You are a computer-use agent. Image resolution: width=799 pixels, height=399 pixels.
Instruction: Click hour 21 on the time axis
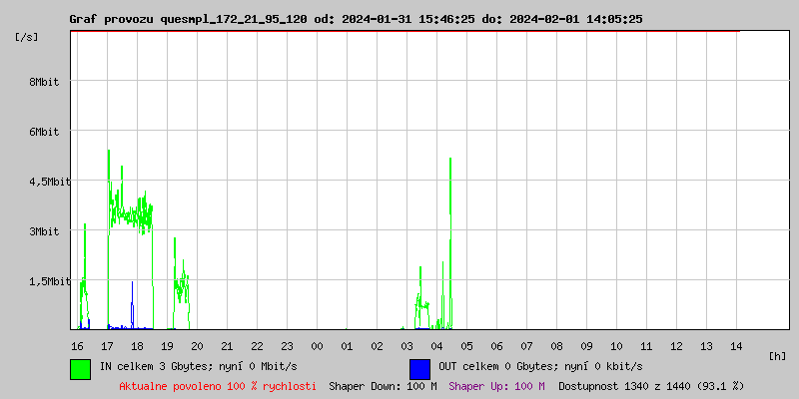(227, 345)
